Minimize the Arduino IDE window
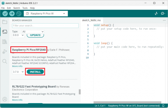The image size is (168, 108). click(145, 3)
